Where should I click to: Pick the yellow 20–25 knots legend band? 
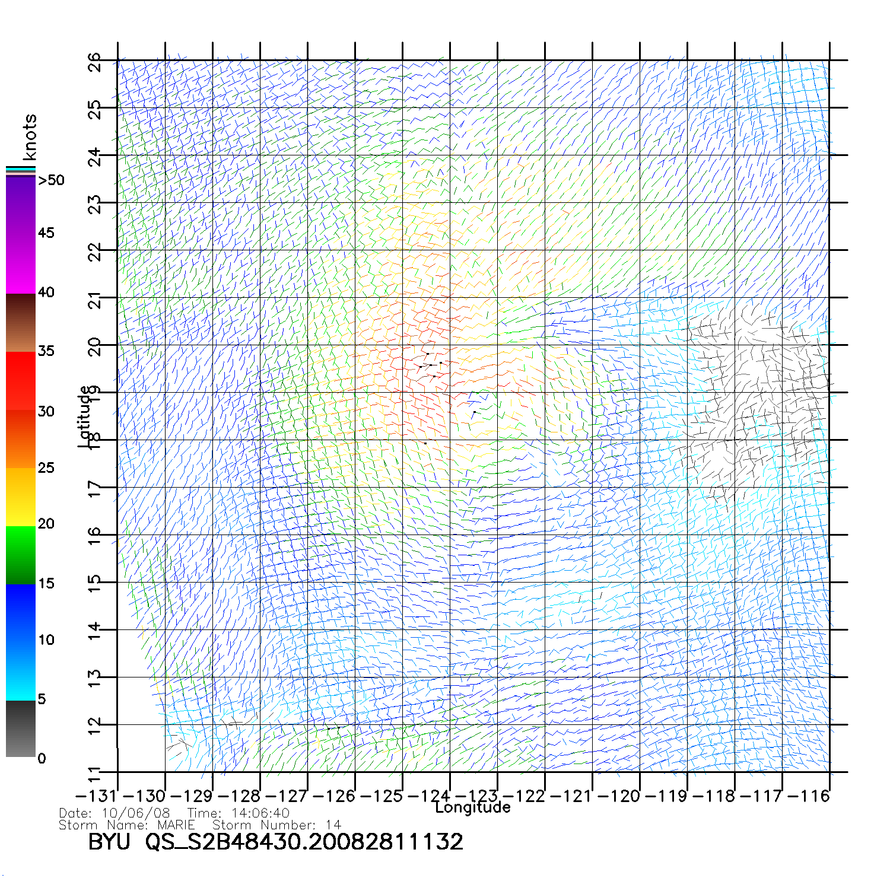point(20,497)
